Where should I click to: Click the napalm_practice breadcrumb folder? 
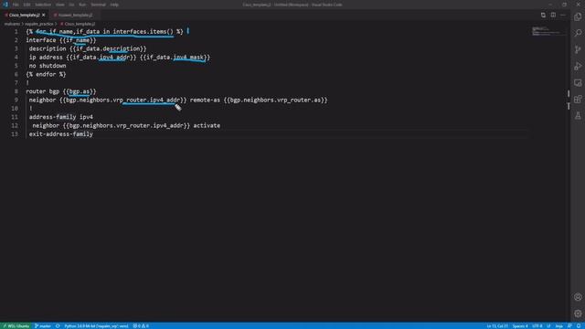tap(38, 24)
